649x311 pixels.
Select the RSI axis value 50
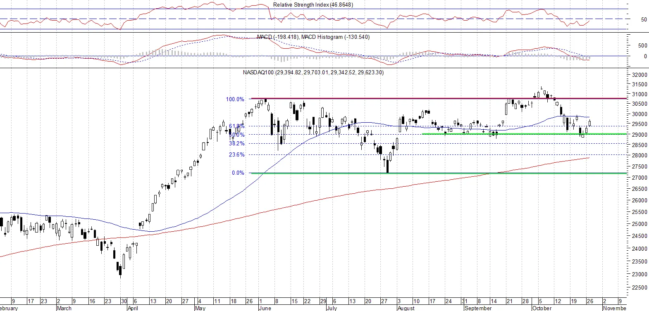tap(644, 20)
